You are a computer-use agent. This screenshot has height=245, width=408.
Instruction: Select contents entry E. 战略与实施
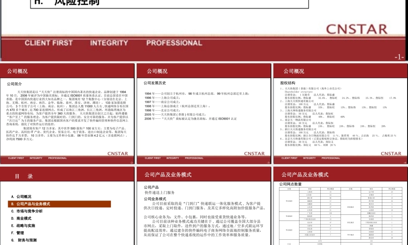pyautogui.click(x=23, y=226)
